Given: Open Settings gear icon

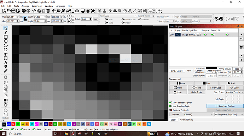Looking at the screenshot, I should (x=88, y=11).
